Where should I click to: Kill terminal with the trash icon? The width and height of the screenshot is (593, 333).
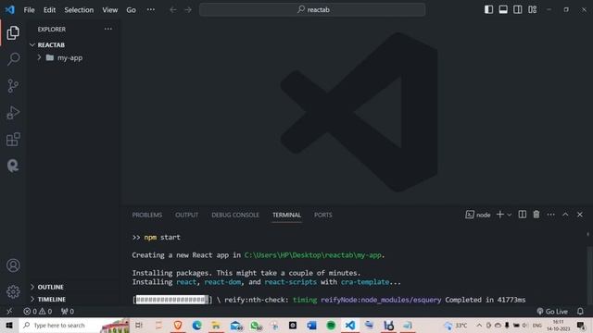[x=536, y=215]
